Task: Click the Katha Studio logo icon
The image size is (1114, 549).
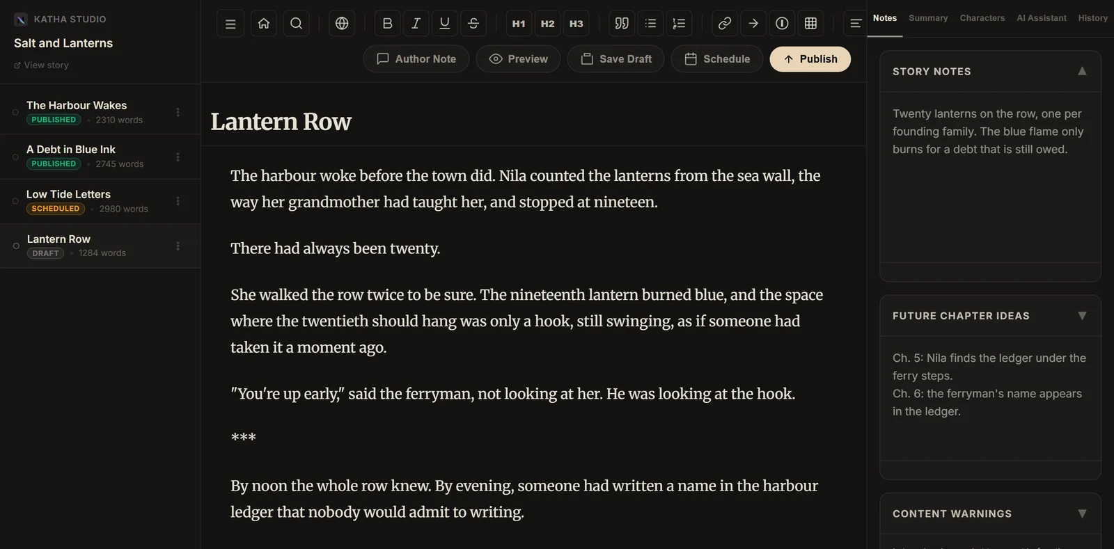Action: [x=21, y=19]
